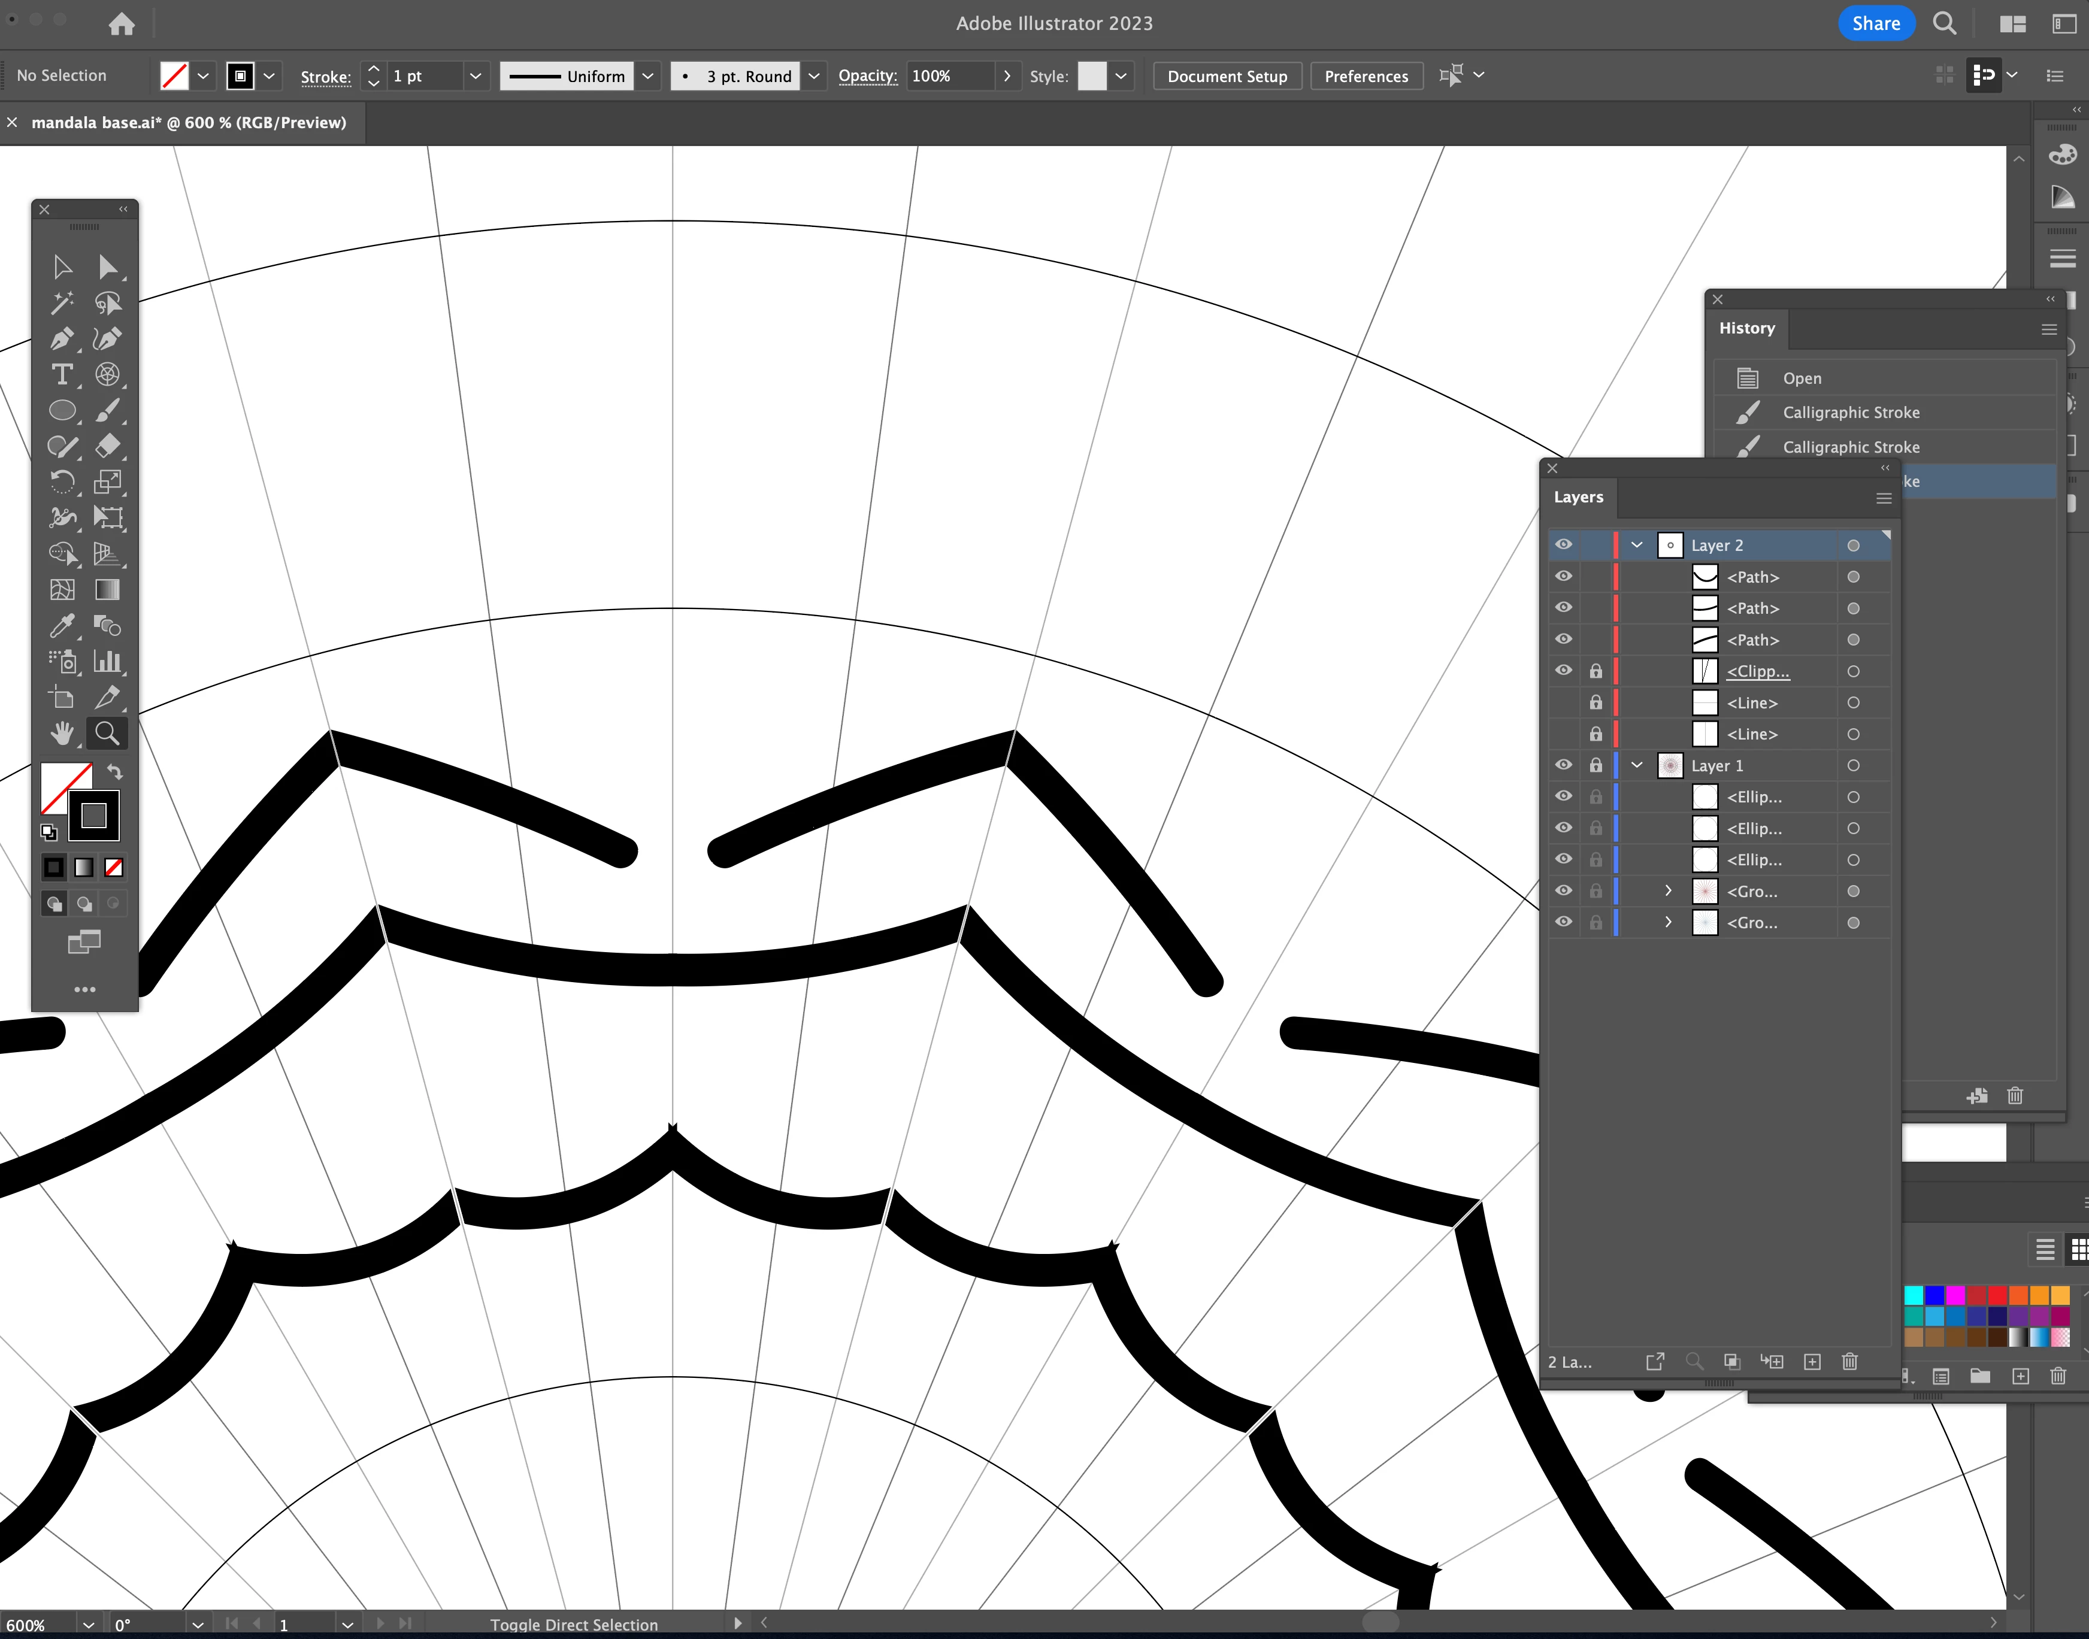
Task: Select the Type tool
Action: (62, 374)
